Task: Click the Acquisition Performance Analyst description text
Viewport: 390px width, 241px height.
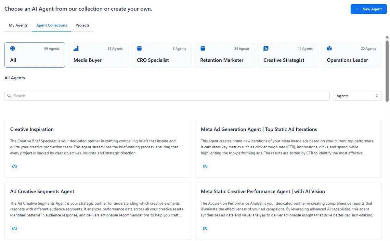Action: tap(287, 209)
